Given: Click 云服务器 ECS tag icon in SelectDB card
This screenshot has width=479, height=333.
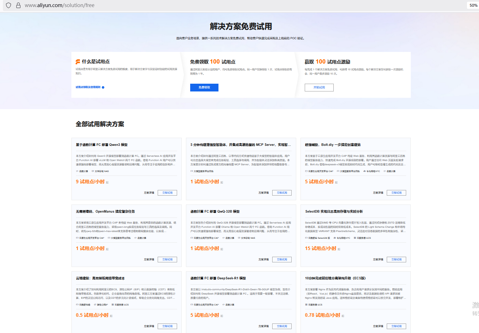Looking at the screenshot, I should click(x=355, y=238).
